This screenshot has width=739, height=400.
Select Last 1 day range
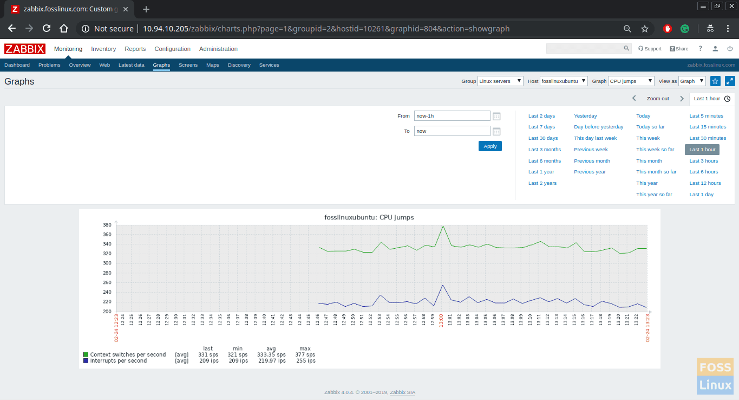(702, 195)
